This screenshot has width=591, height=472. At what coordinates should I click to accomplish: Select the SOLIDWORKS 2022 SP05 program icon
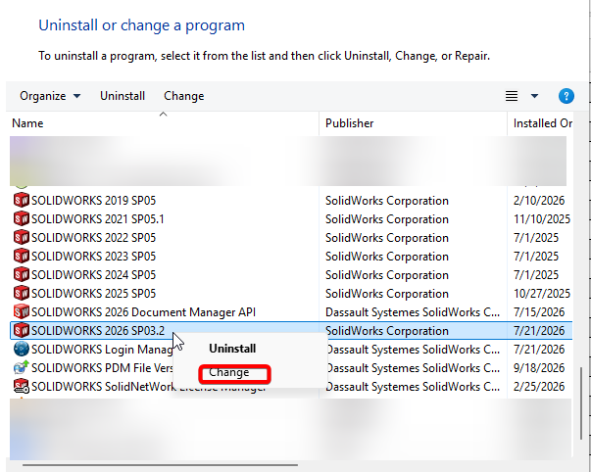pyautogui.click(x=22, y=237)
